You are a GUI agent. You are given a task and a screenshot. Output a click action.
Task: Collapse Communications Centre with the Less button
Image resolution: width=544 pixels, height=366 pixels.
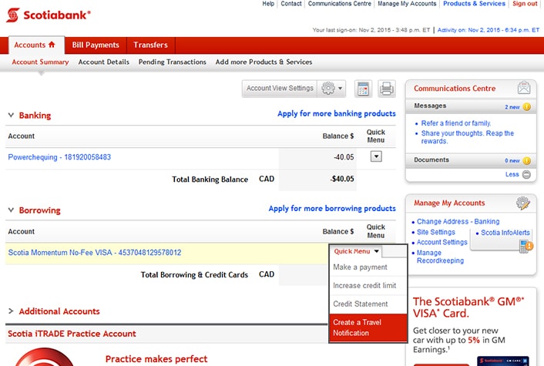[526, 175]
